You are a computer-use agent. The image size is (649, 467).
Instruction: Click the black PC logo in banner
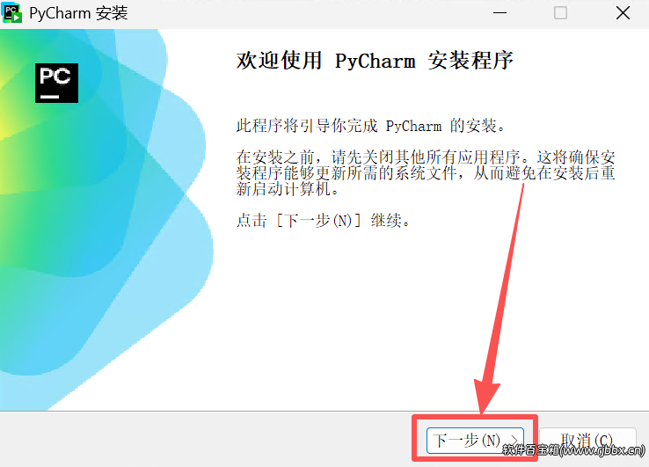click(56, 83)
